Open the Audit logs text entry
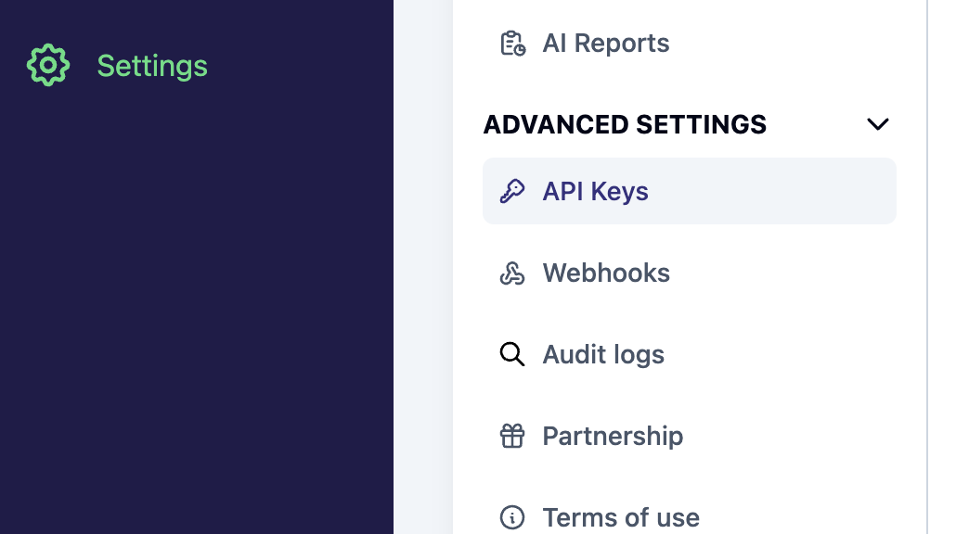 pos(603,354)
